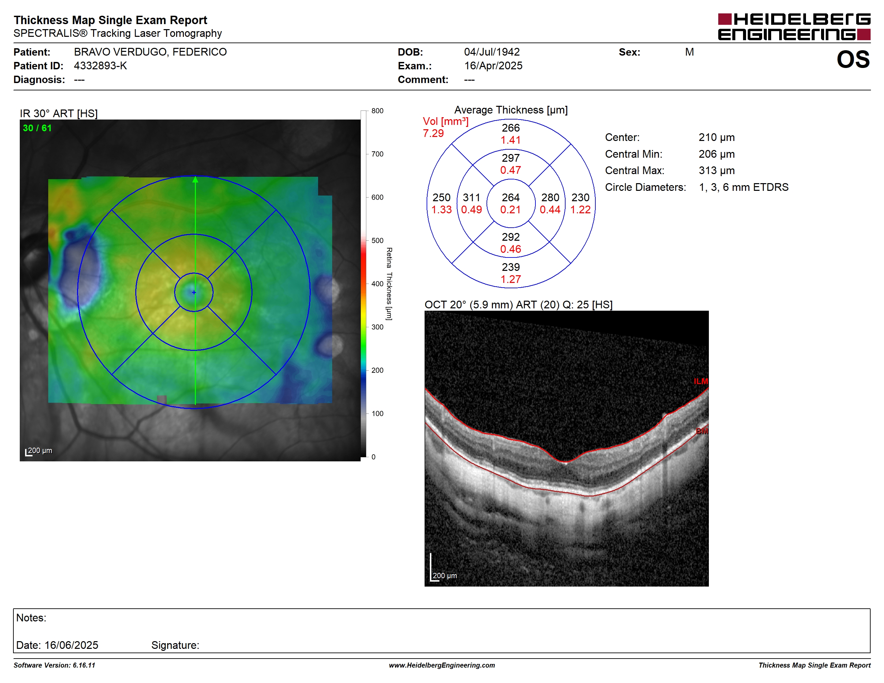Click the report date 16/06/2025
Viewport: 884px width, 683px height.
click(x=71, y=645)
